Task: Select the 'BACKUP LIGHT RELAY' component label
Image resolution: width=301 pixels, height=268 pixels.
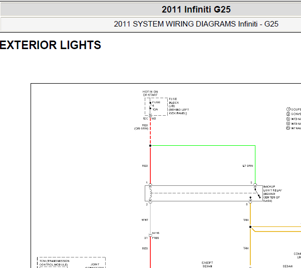Action: (x=272, y=193)
